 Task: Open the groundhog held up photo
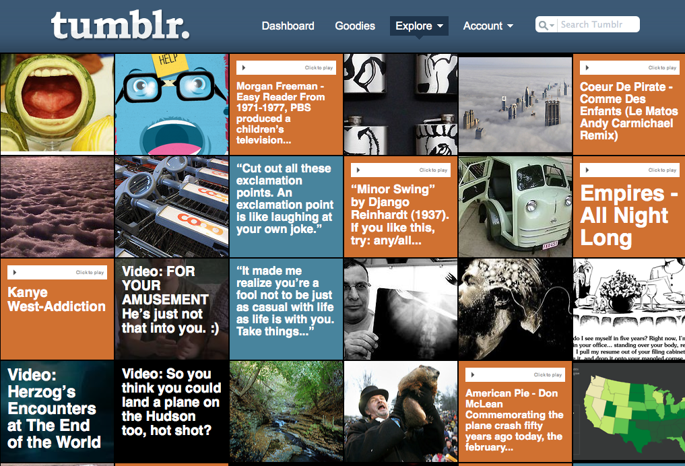(x=401, y=411)
